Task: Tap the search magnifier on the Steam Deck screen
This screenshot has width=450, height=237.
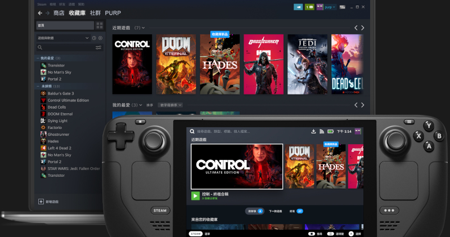Action: (192, 131)
